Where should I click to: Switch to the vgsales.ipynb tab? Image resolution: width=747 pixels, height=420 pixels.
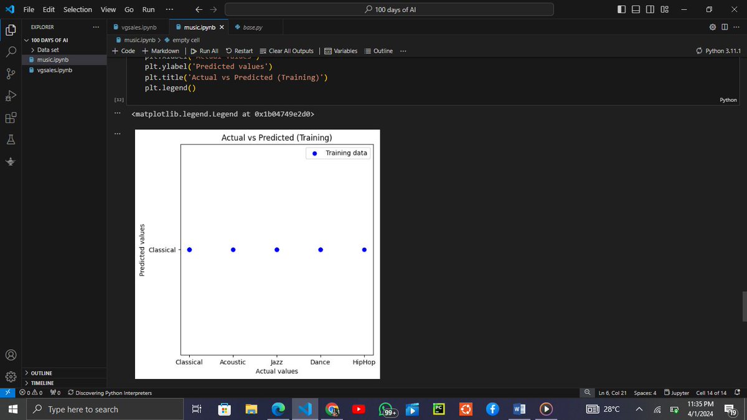(138, 27)
